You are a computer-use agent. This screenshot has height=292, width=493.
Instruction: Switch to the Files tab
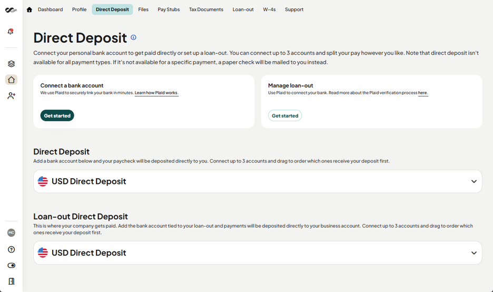click(x=143, y=9)
